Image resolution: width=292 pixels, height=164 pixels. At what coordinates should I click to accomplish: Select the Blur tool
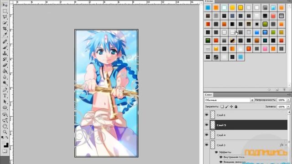5,77
